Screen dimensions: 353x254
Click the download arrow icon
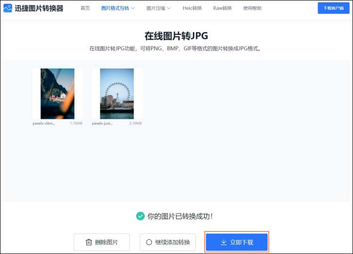tap(224, 242)
